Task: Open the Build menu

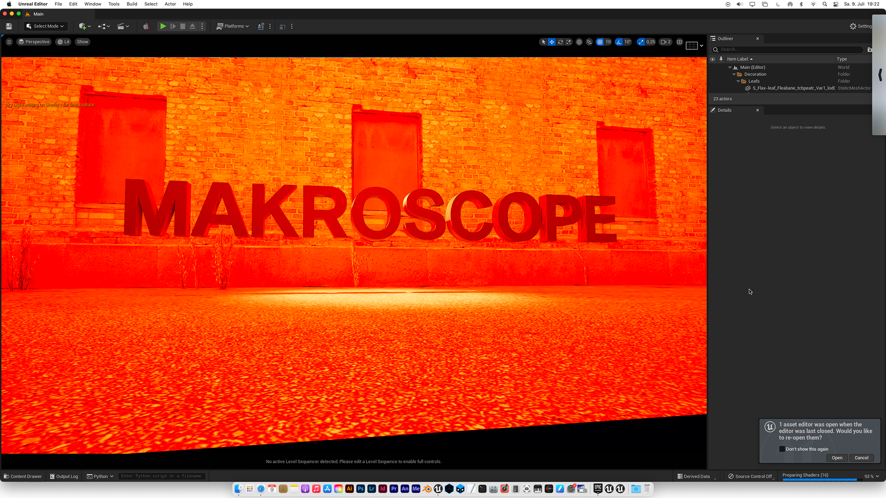Action: 132,4
